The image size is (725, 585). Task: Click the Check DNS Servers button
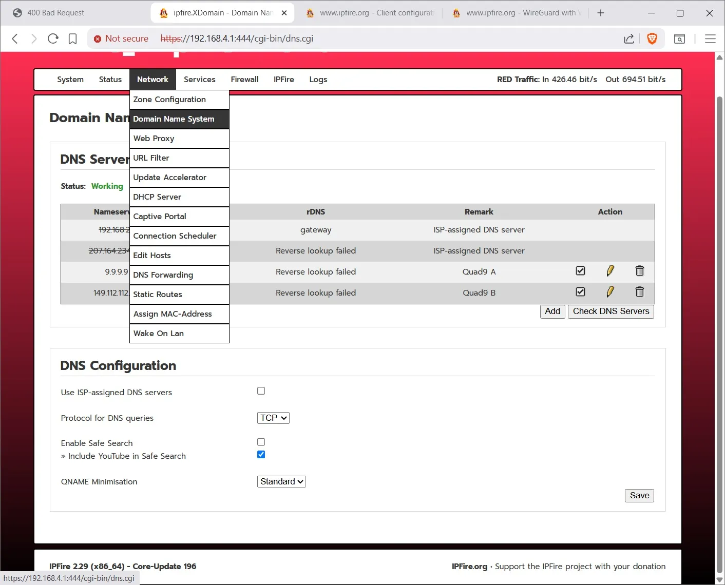610,311
